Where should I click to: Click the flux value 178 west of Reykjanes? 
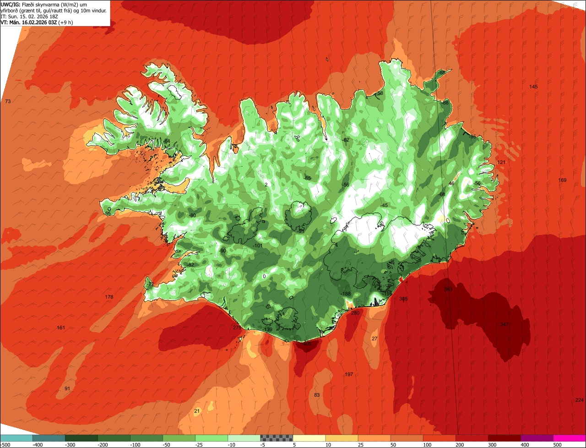pos(109,297)
